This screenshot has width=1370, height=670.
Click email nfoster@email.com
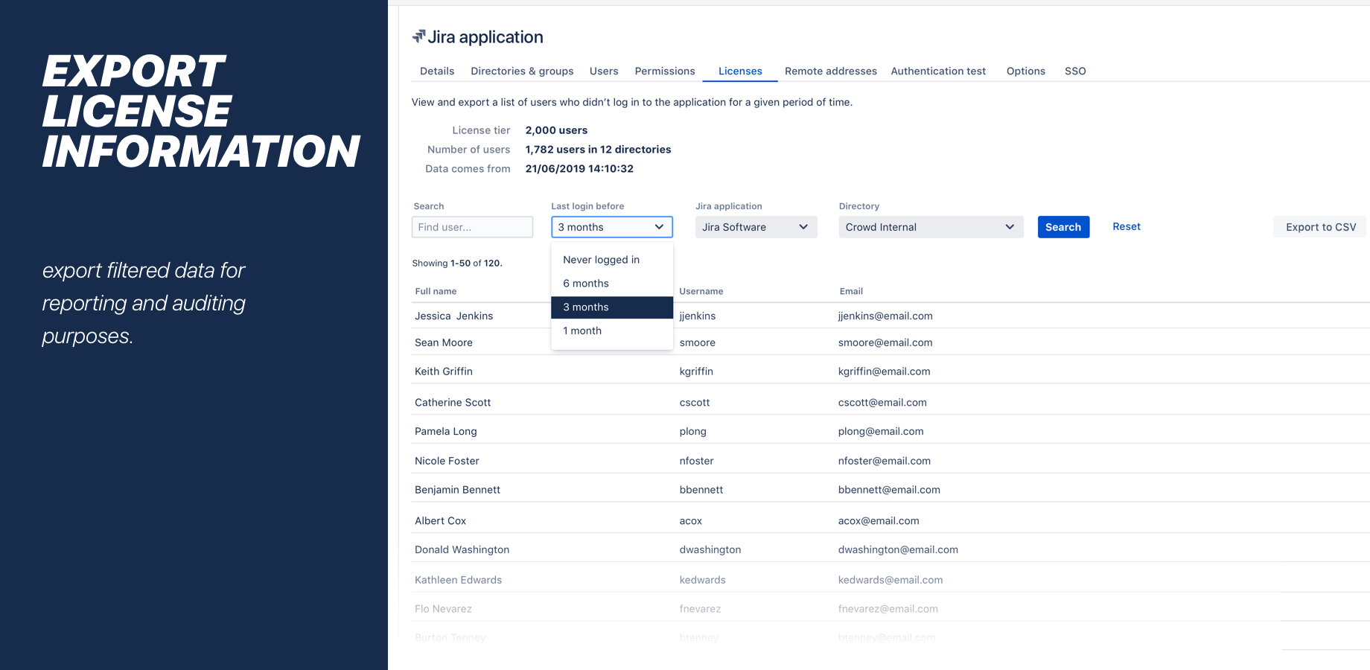pyautogui.click(x=885, y=462)
